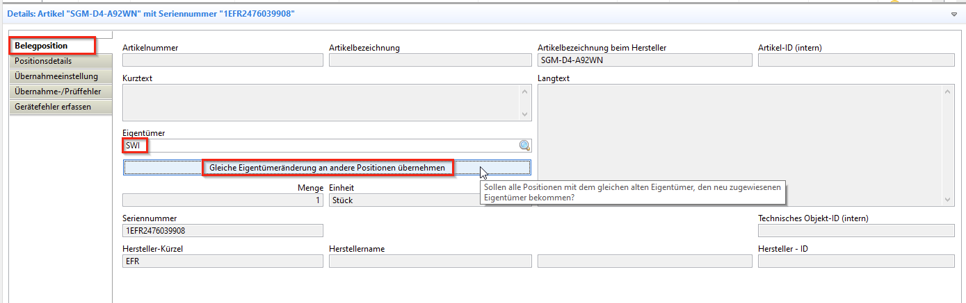Click the Artikelbezeichnung beim Hersteller field
This screenshot has width=966, height=303.
click(x=645, y=60)
